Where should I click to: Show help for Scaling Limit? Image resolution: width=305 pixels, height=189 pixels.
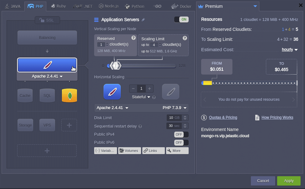coord(185,38)
